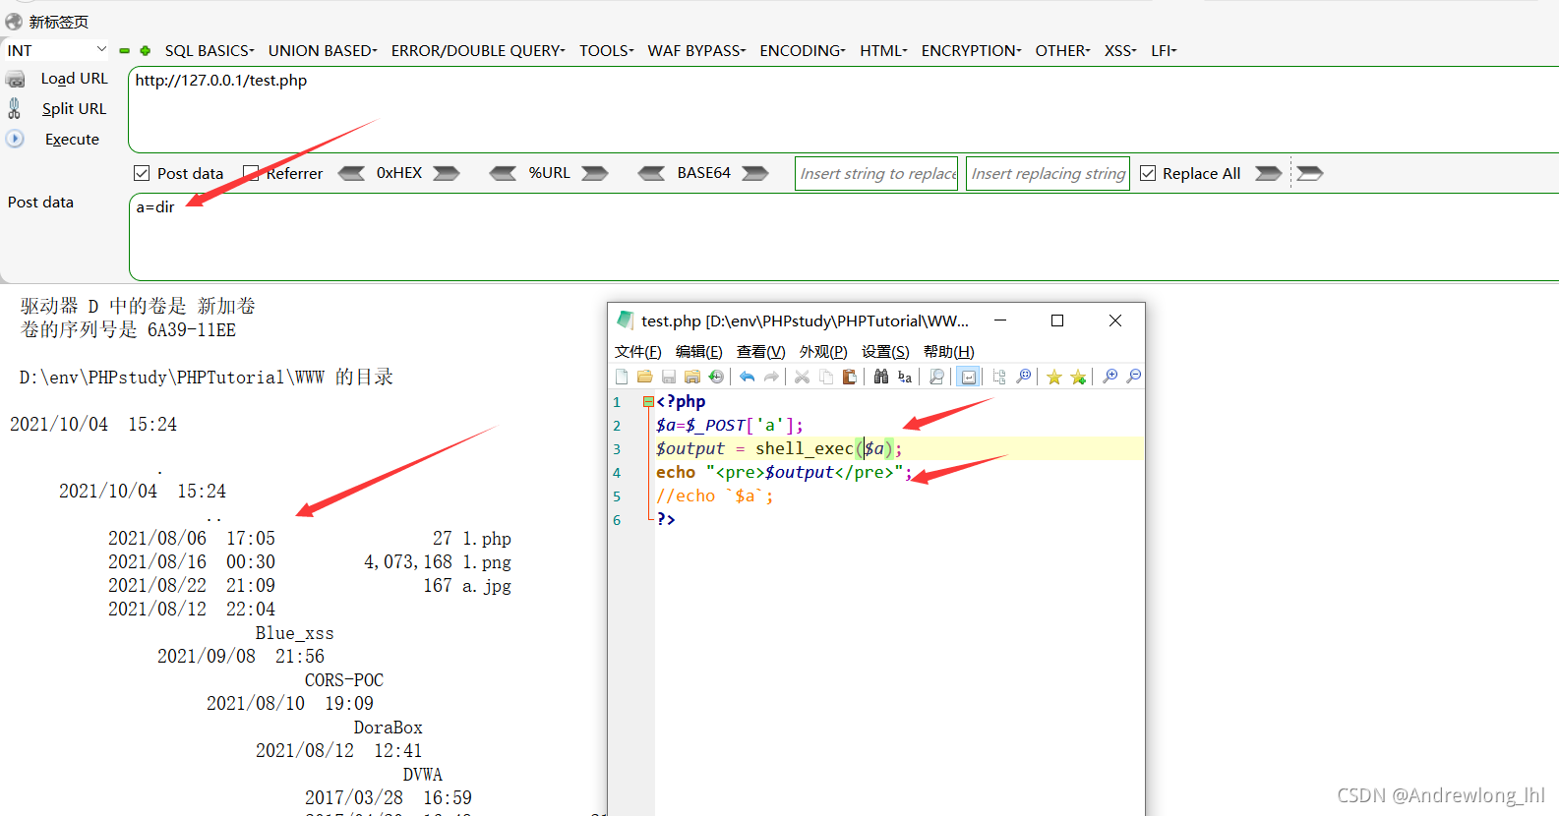Click the green minus icon in HackBar
The height and width of the screenshot is (816, 1559).
pos(125,50)
